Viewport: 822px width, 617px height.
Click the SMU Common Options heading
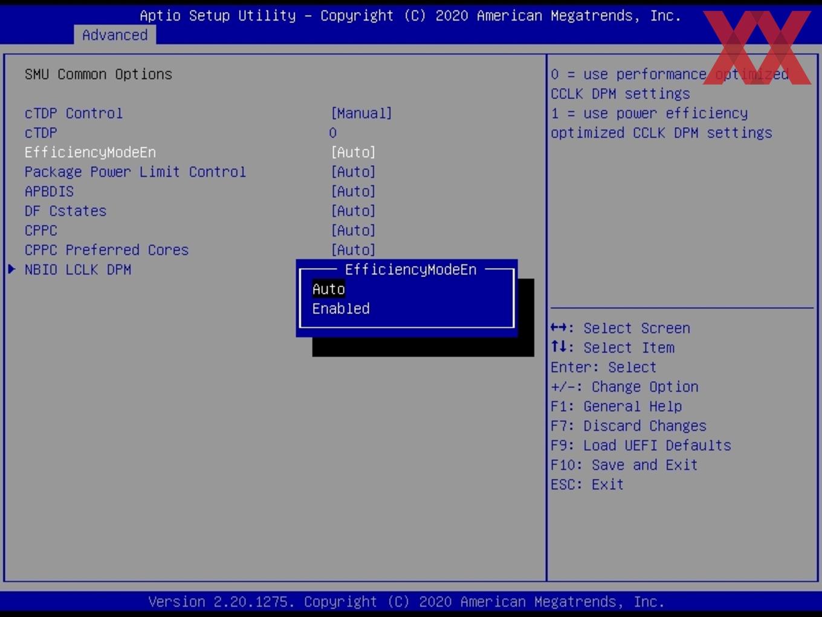click(x=99, y=74)
